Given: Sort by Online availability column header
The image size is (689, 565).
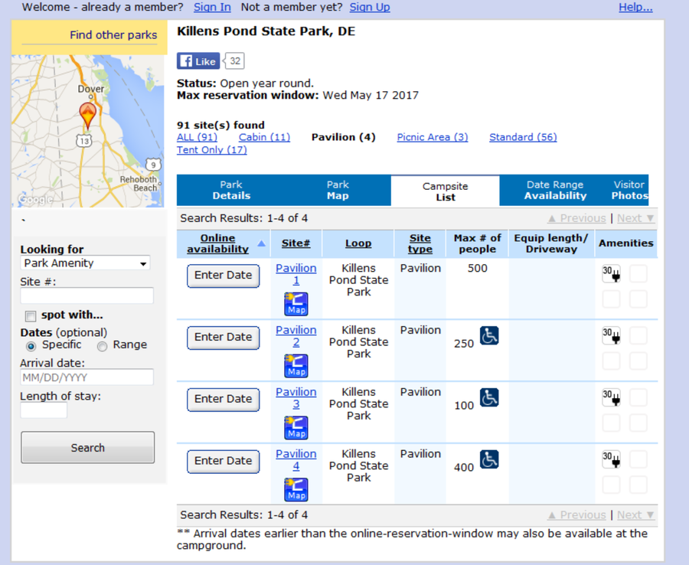Looking at the screenshot, I should (218, 243).
